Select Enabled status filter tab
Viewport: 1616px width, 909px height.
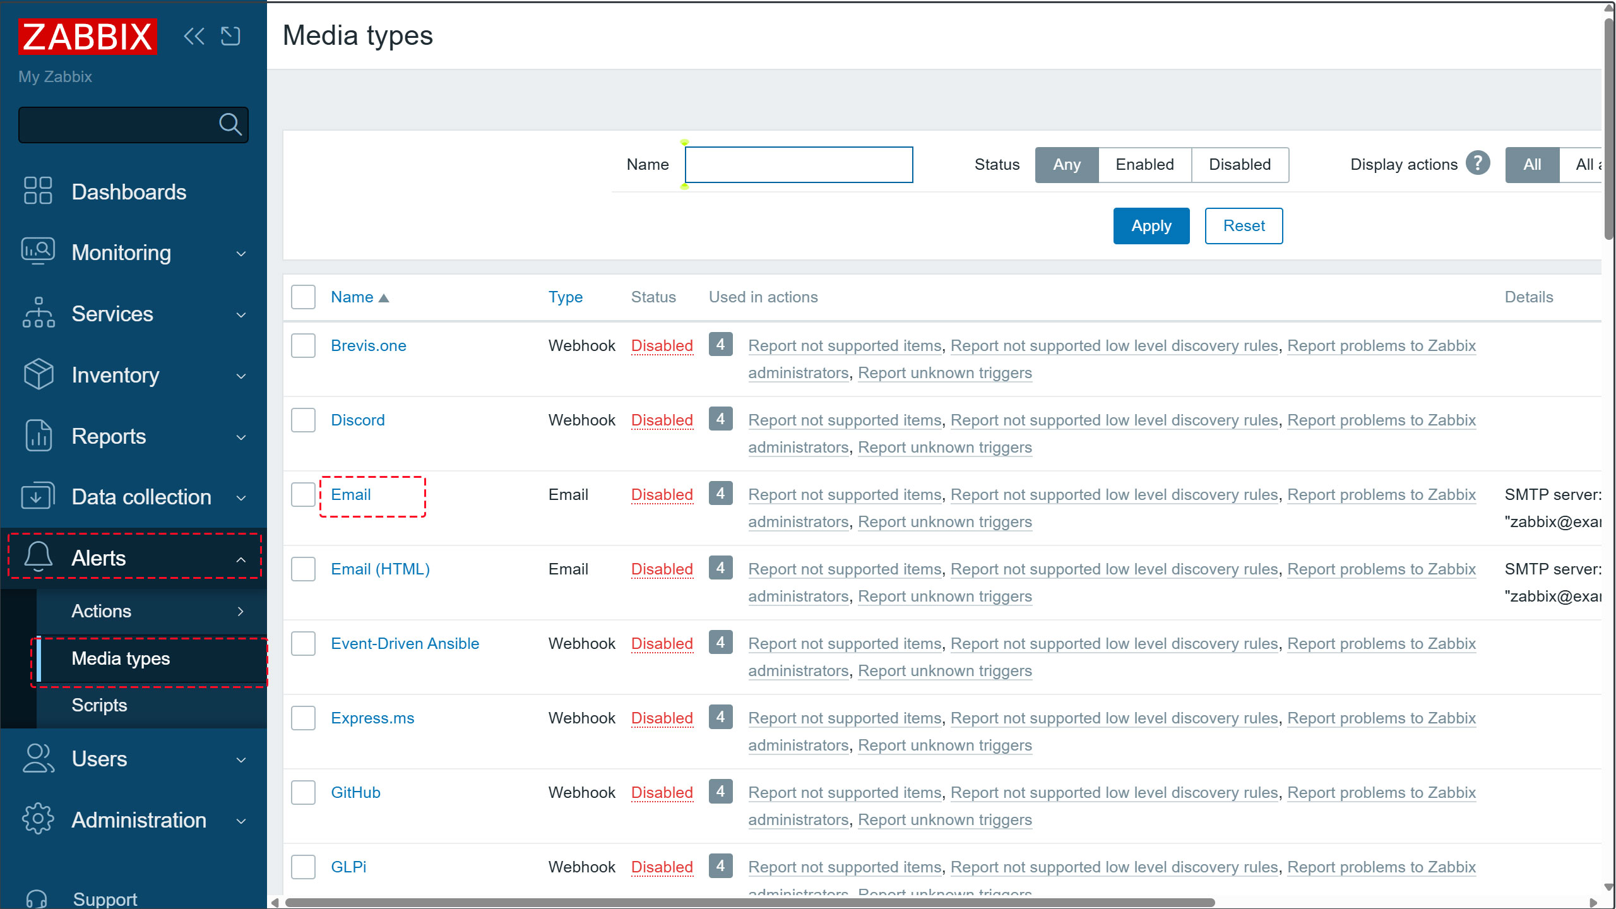point(1144,165)
